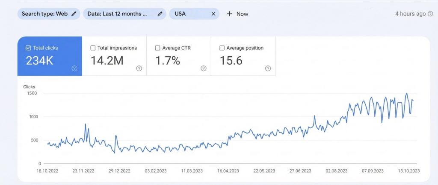Open help icon beside 4 hours ago
This screenshot has width=438, height=185.
[430, 14]
